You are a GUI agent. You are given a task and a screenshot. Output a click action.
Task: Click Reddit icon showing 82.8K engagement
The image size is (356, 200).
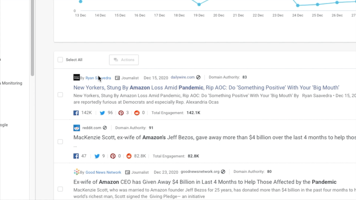coord(129,156)
